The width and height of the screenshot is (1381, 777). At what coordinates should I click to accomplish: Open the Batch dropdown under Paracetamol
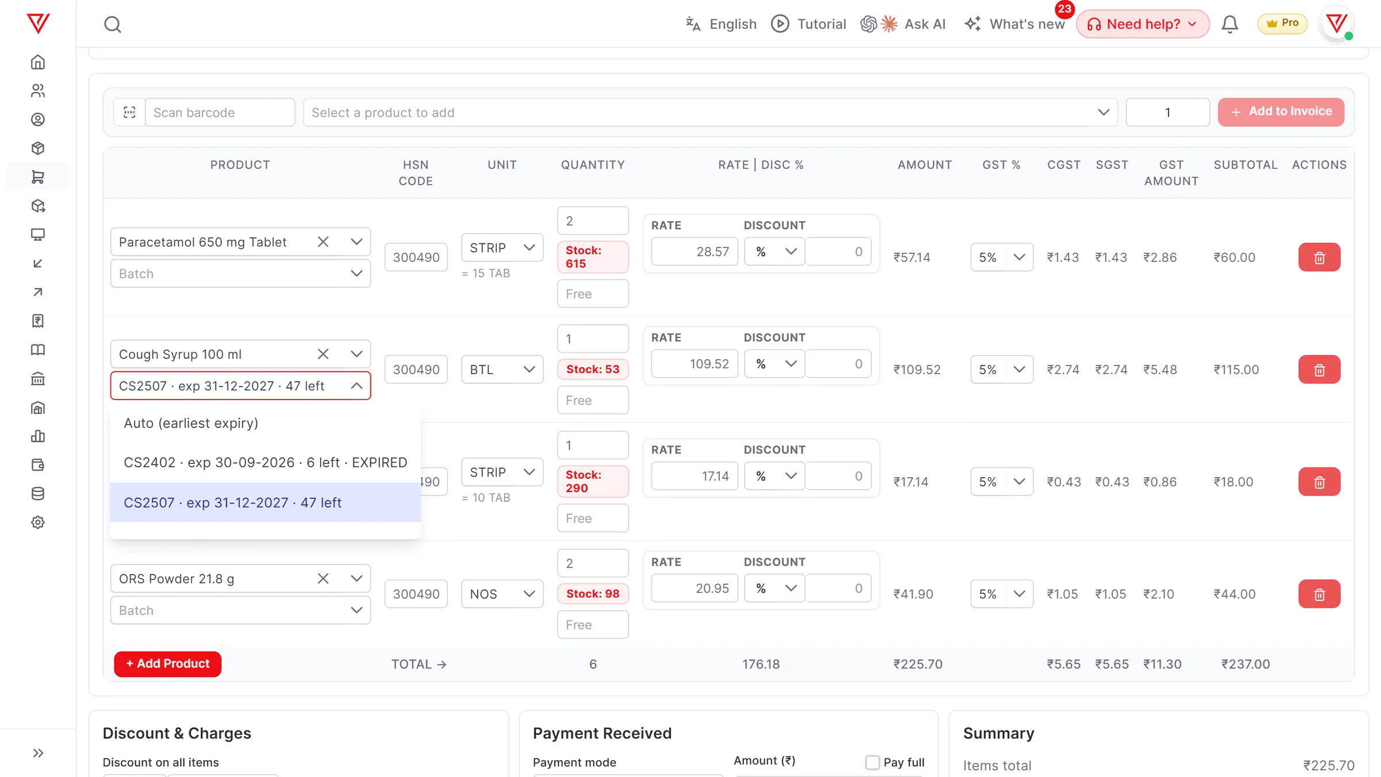241,273
